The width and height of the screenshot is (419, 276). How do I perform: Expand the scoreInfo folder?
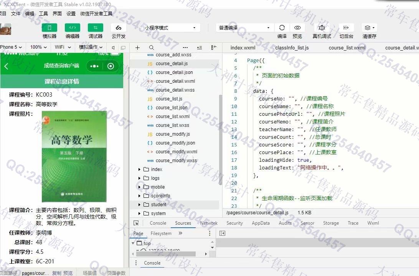tap(139, 196)
